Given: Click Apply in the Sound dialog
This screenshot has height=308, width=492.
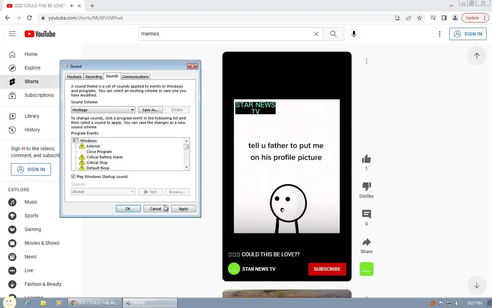Looking at the screenshot, I should point(183,209).
